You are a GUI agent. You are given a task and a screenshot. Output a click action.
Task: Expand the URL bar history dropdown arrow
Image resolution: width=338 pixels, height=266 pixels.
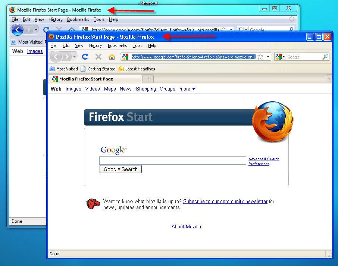(268, 57)
